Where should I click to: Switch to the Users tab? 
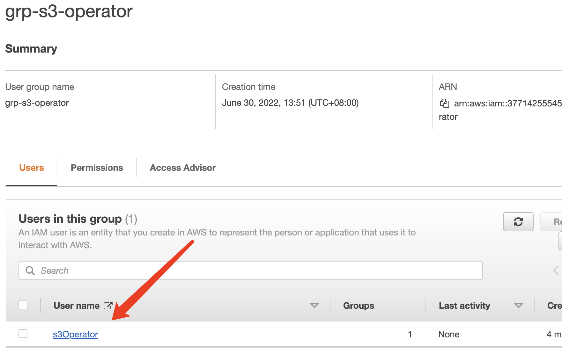(31, 168)
